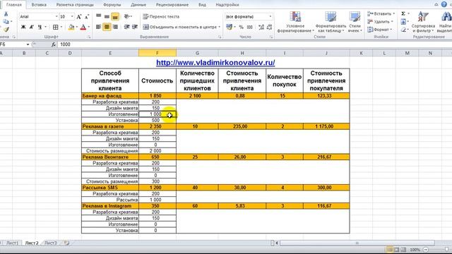Screen dimensions: 452x254
Task: Switch to the Вставка ribbon tab
Action: coord(39,5)
